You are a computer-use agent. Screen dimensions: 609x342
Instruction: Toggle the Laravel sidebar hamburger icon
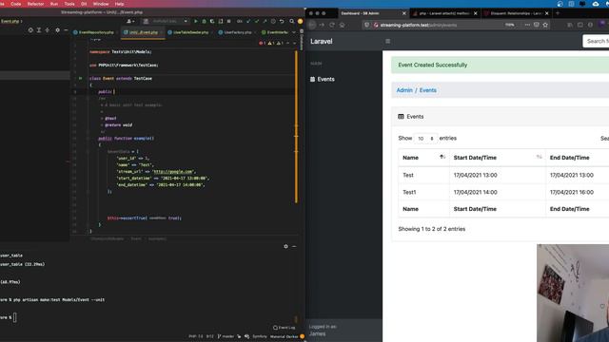click(387, 41)
